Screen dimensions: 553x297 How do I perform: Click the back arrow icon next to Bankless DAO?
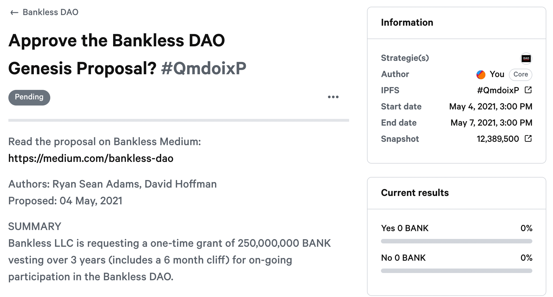pos(14,13)
